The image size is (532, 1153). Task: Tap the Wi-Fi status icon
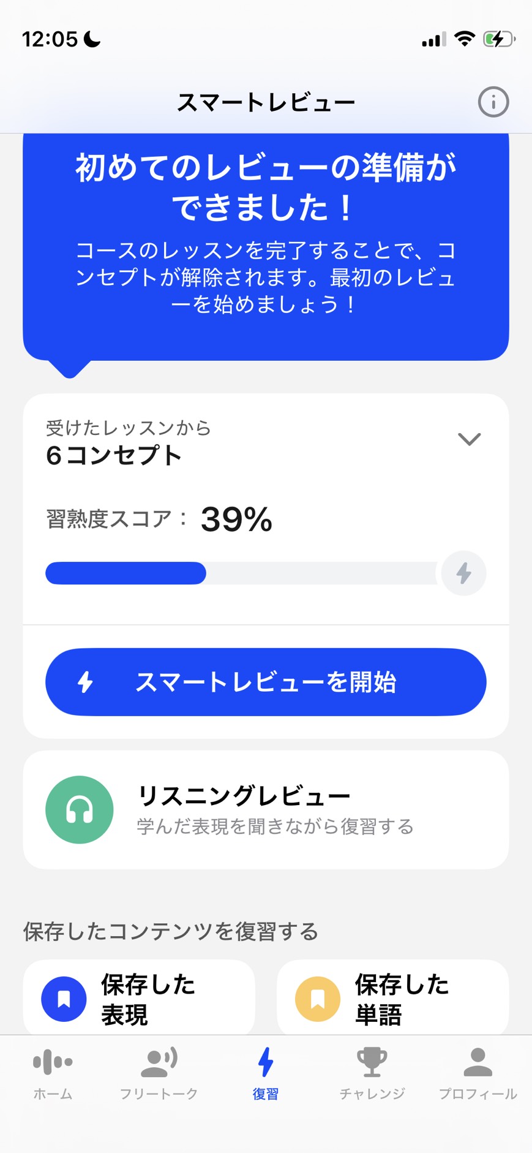click(465, 40)
